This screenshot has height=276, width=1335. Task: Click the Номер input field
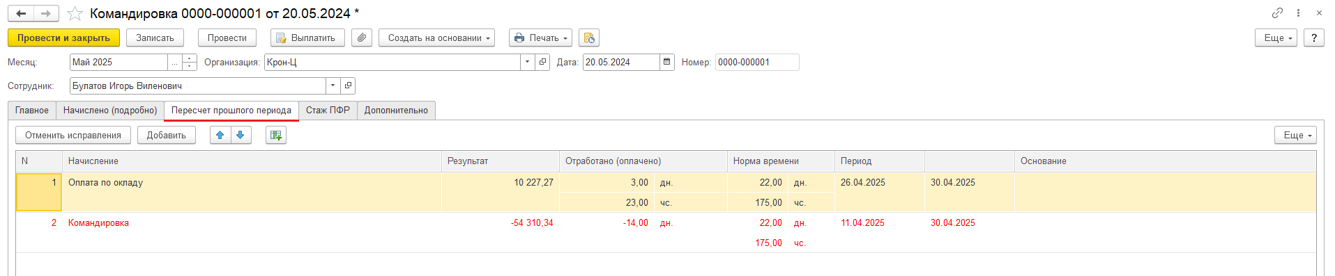(x=757, y=62)
